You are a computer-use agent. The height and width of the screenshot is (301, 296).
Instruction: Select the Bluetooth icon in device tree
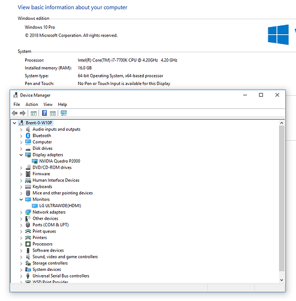(28, 135)
